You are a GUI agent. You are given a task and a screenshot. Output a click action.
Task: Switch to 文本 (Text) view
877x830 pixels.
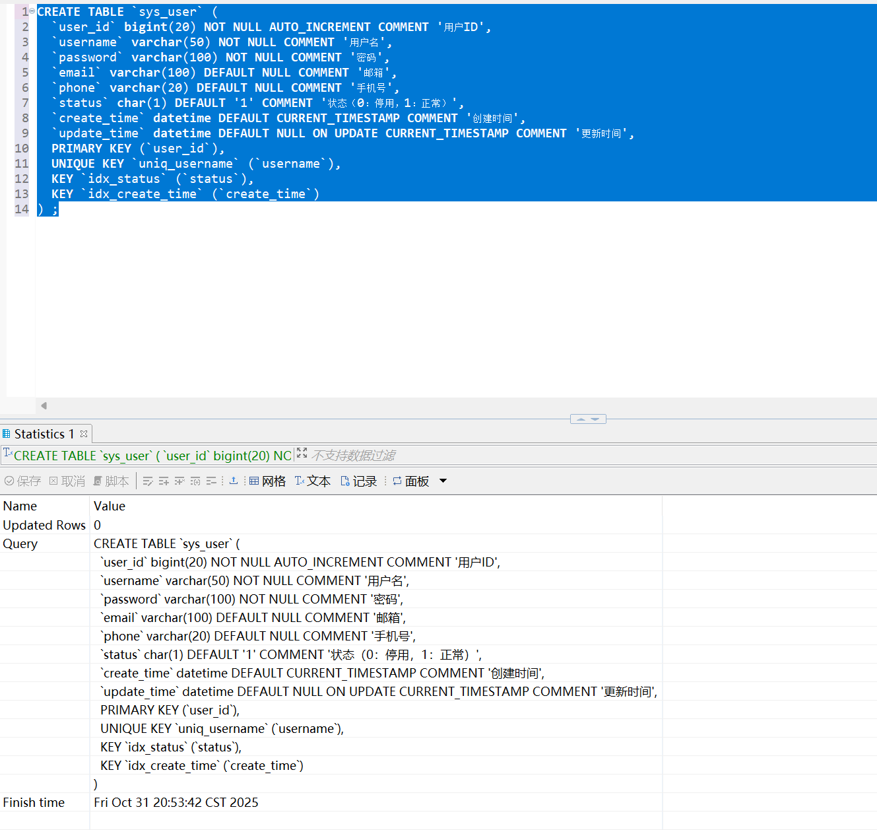click(313, 481)
